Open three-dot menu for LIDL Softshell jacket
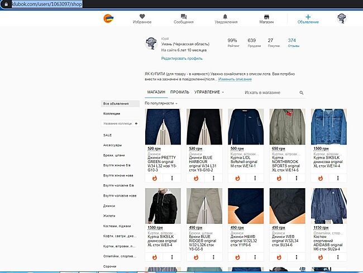This screenshot has height=273, width=363. coord(255,178)
